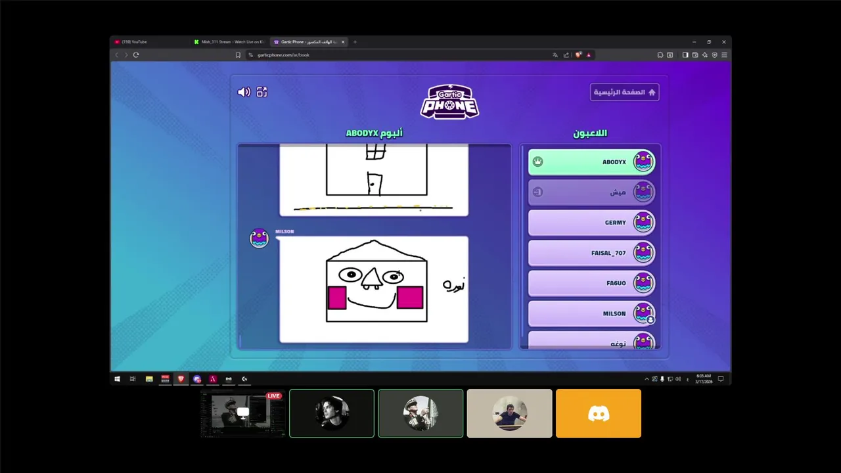Click FA6UO's avatar icon

coord(643,283)
